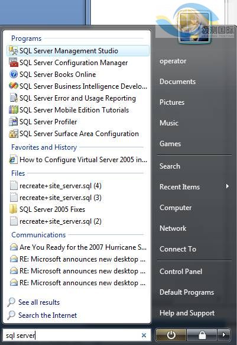Click SQL Server Business Intelligence icon

[x=13, y=86]
